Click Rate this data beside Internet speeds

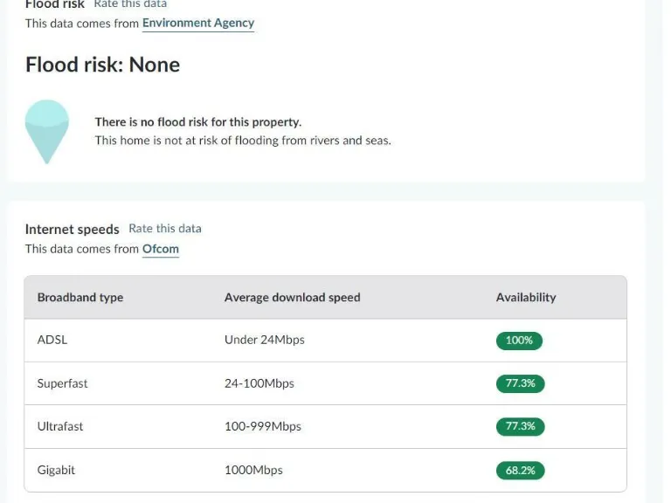pos(165,229)
